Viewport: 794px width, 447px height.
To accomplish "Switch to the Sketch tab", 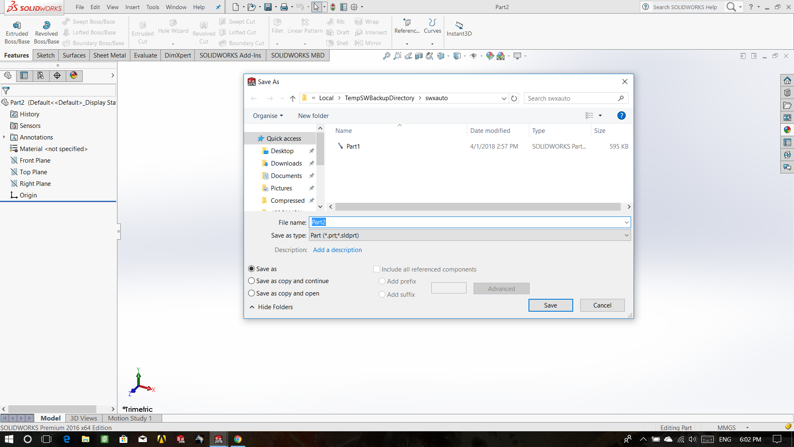I will coord(45,55).
